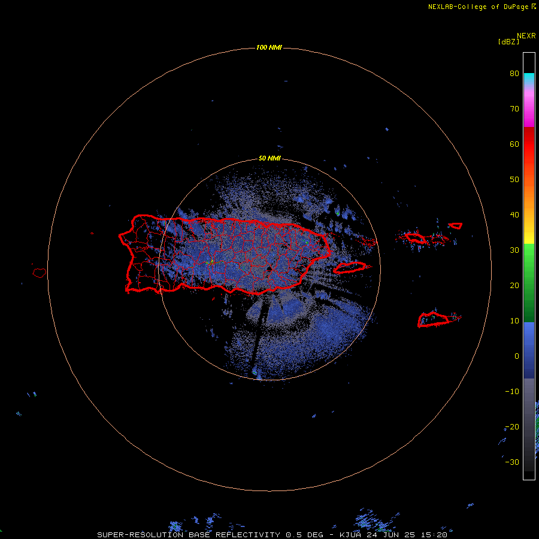The image size is (539, 539).
Task: Click the NEXR label above the color scale
Action: [526, 36]
